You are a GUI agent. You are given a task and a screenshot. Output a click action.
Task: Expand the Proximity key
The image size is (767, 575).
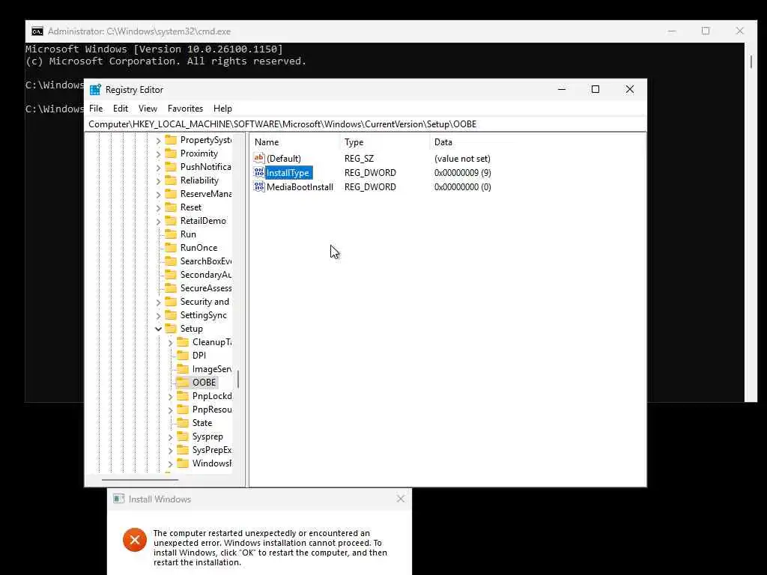[158, 154]
